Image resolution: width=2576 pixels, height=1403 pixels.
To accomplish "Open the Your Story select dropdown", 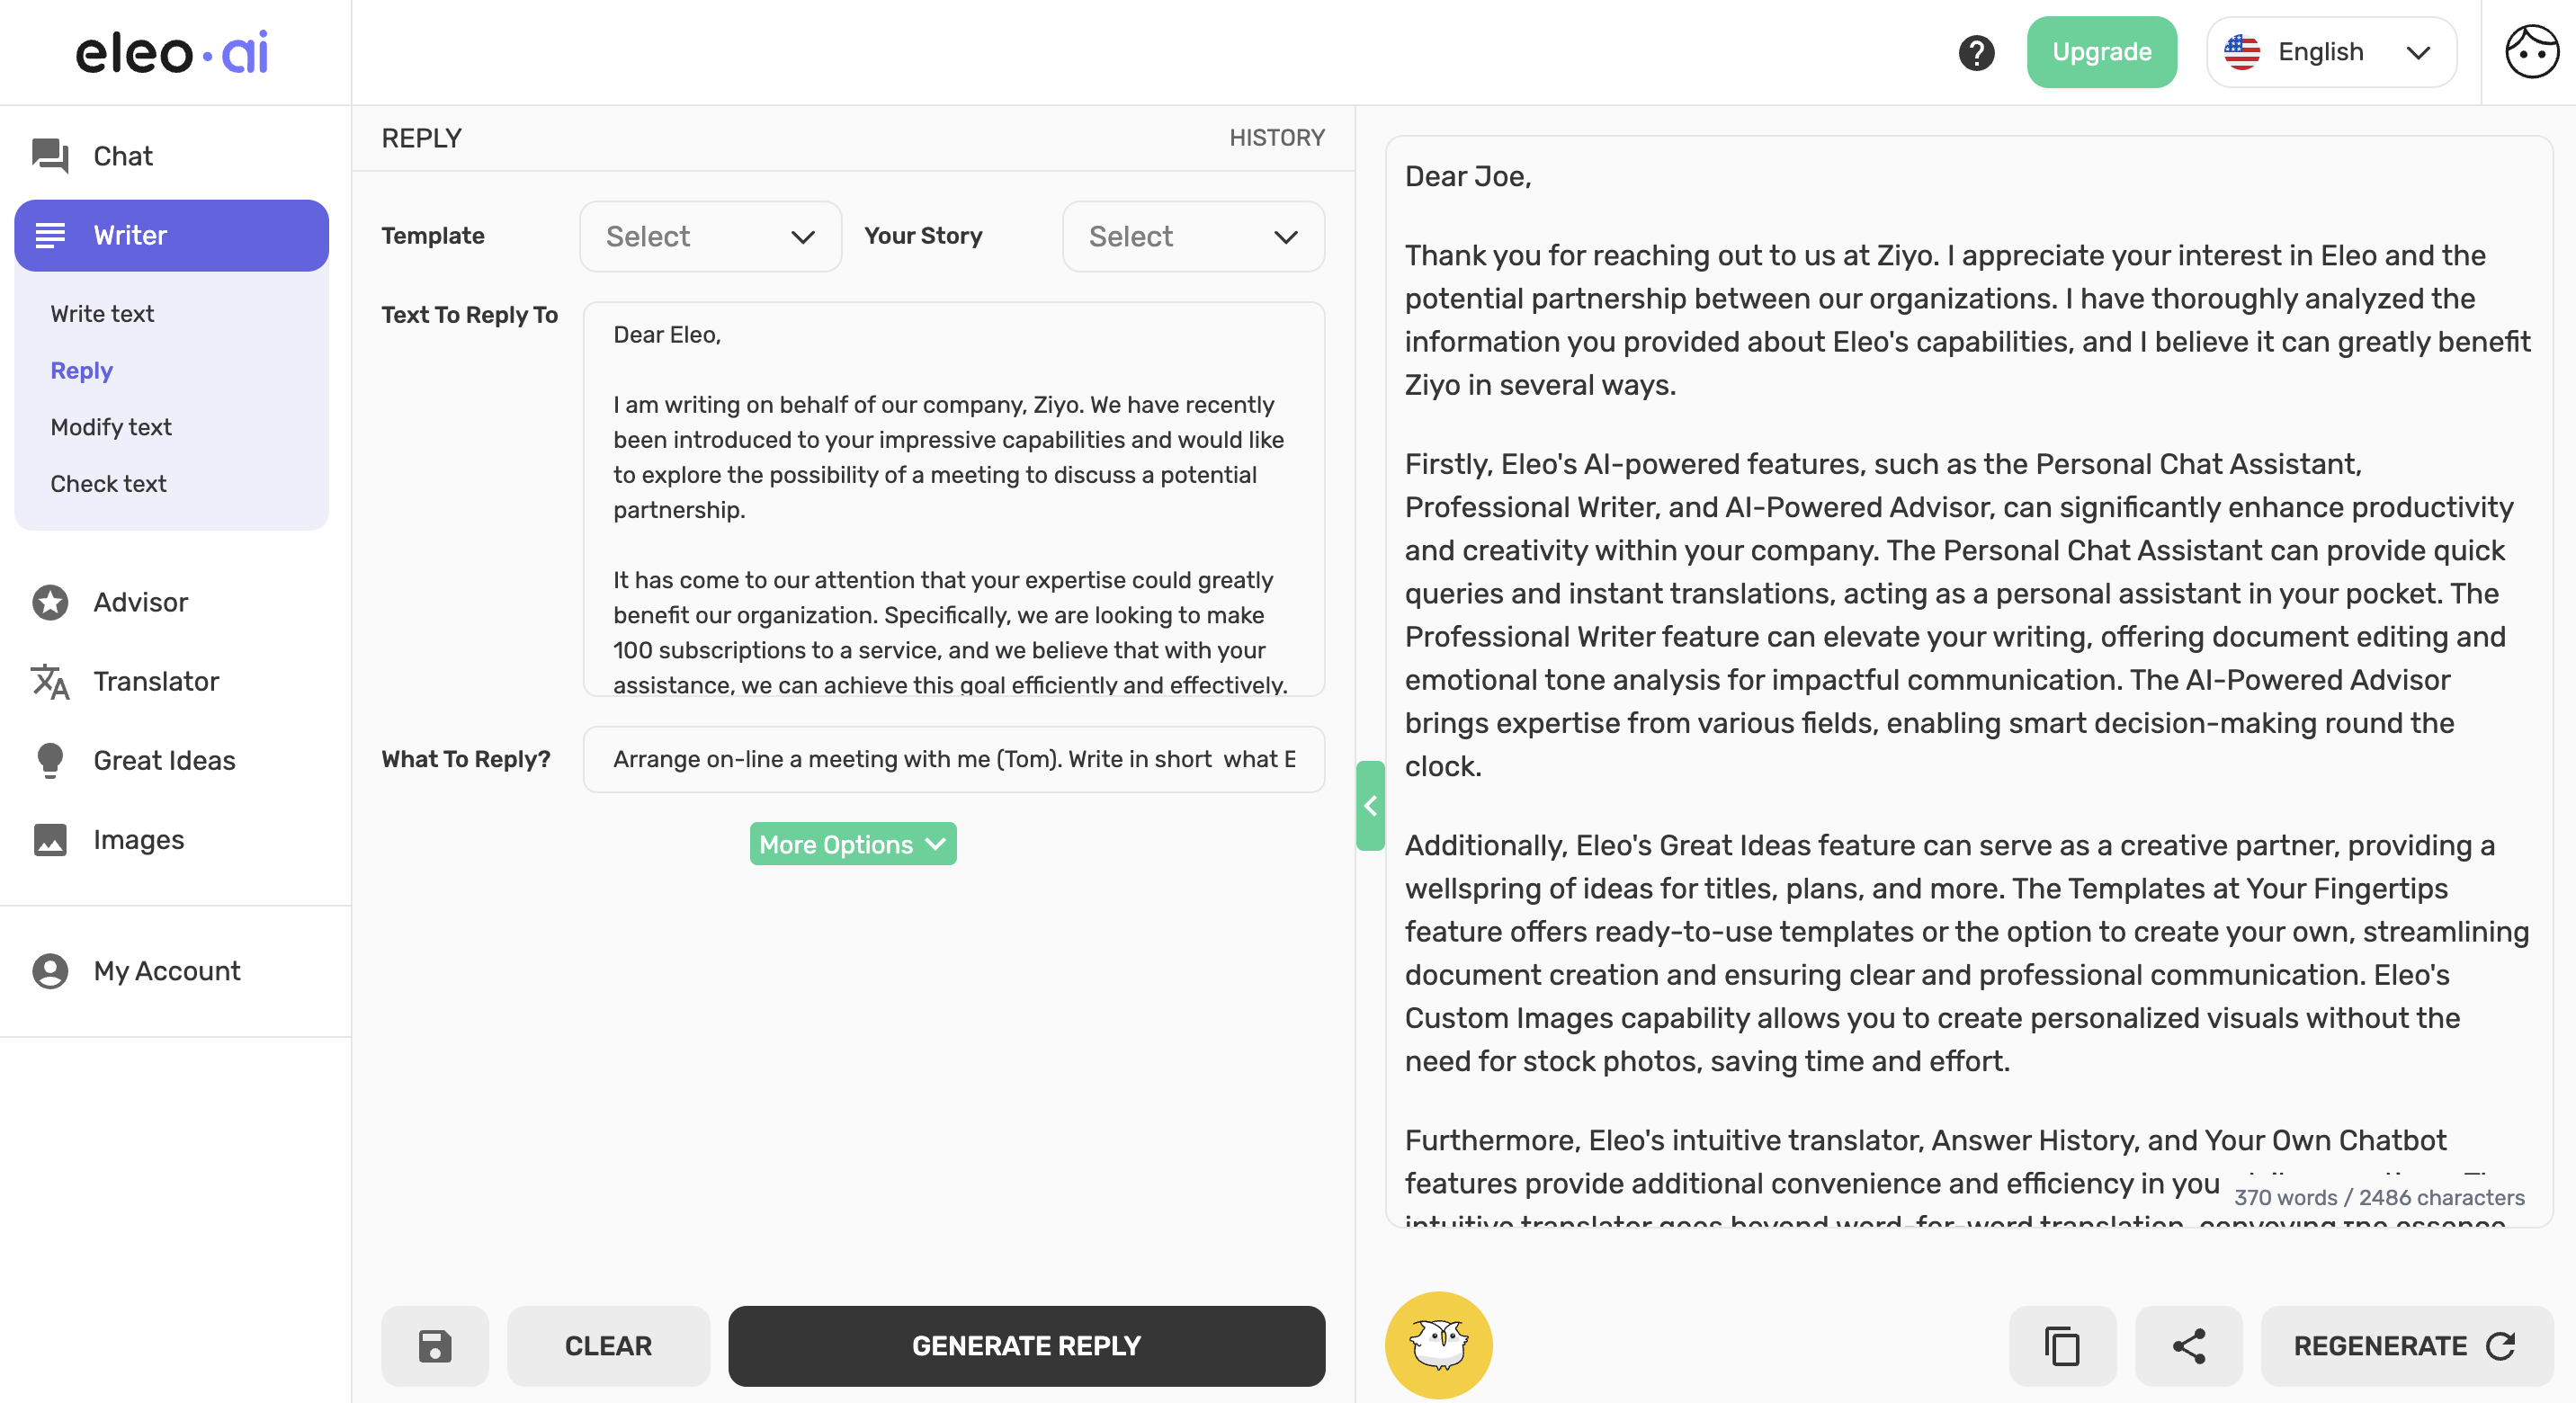I will coord(1193,236).
